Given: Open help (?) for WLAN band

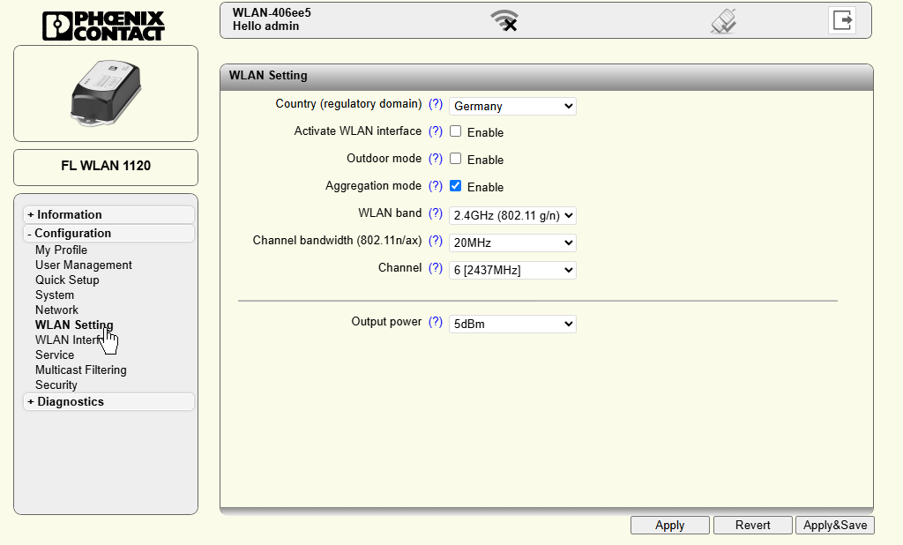Looking at the screenshot, I should click(436, 213).
